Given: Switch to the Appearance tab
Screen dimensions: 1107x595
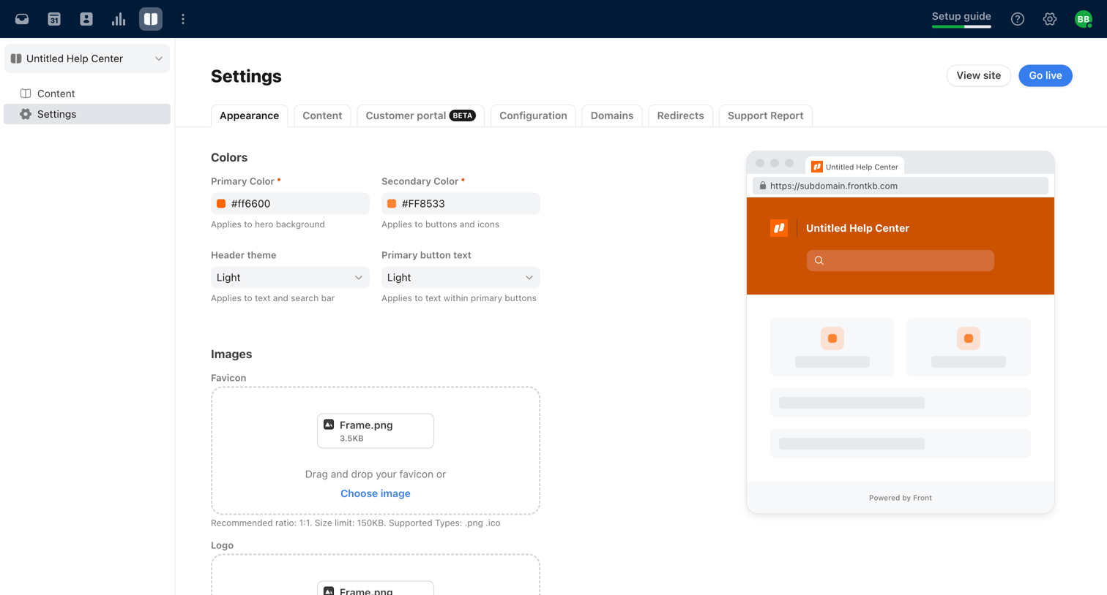Looking at the screenshot, I should (x=249, y=115).
